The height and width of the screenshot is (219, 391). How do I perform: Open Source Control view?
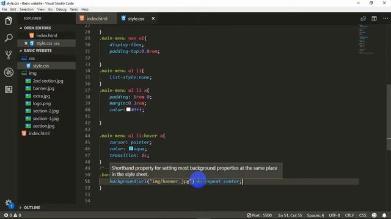pyautogui.click(x=9, y=55)
